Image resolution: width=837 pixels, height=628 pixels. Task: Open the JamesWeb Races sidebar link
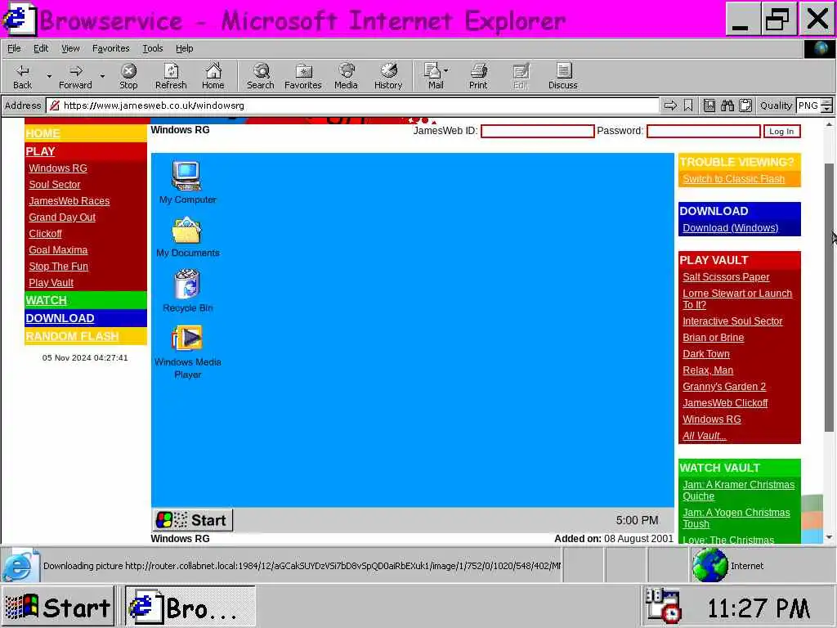pos(69,201)
